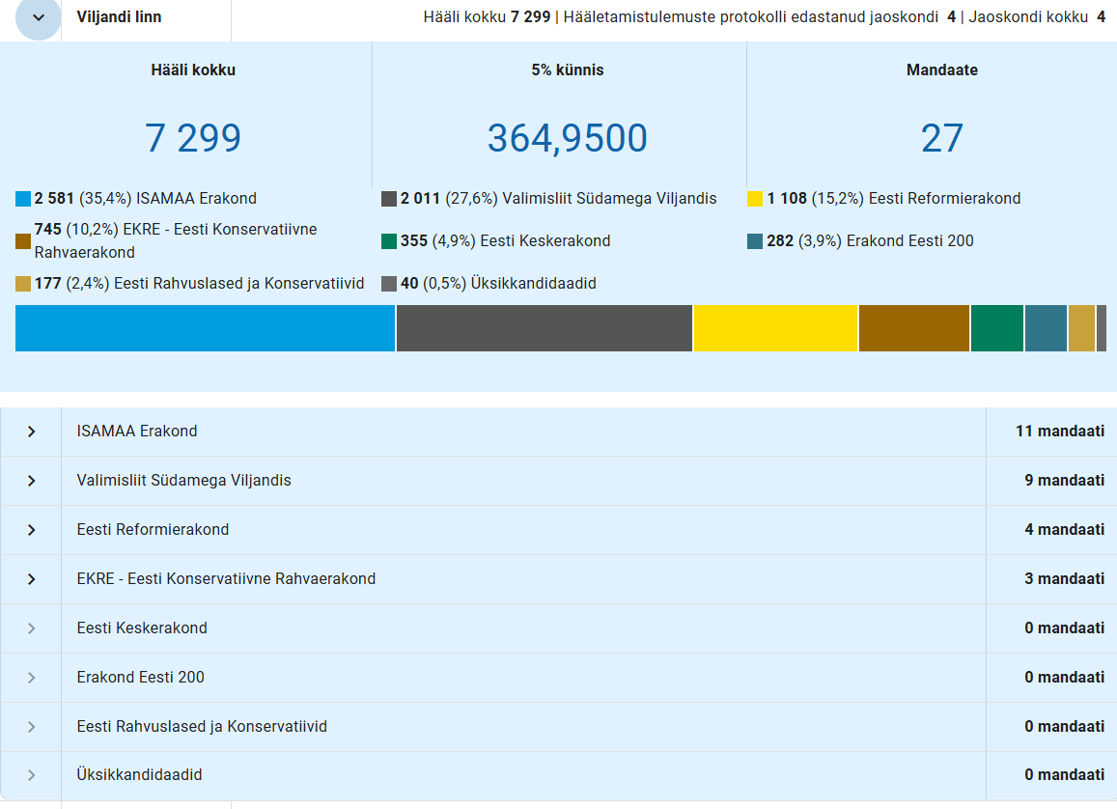1117x809 pixels.
Task: Click the dark gray Südamega Viljandis bar segment
Action: [x=544, y=328]
